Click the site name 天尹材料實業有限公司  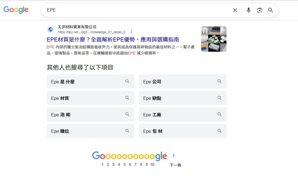[x=77, y=27]
